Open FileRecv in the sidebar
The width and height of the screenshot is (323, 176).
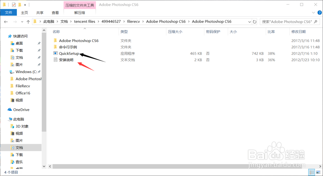pos(23,86)
